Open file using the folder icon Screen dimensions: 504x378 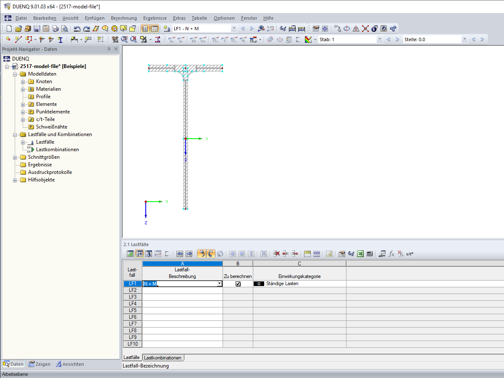pos(18,29)
